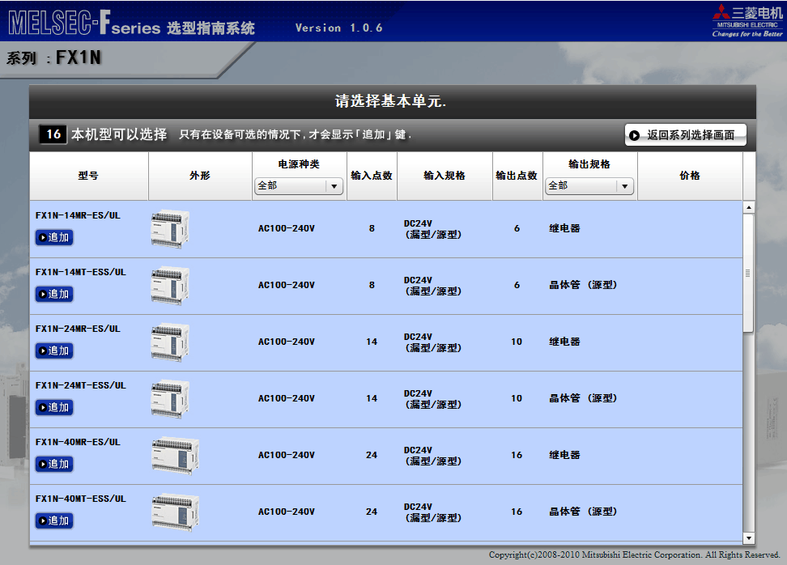787x565 pixels.
Task: Click DC24V input spec in FX1N-40MR-ES/UL row
Action: [432, 456]
